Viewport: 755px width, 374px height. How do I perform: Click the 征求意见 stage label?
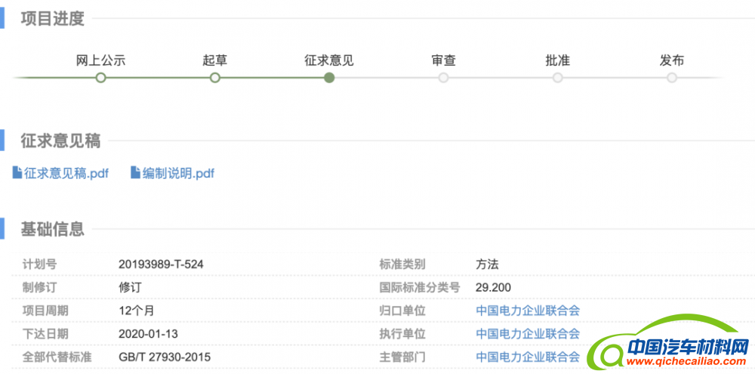(x=329, y=60)
